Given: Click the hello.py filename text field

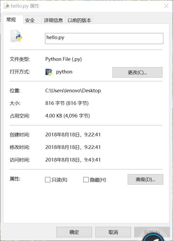Looking at the screenshot, I should 104,38.
